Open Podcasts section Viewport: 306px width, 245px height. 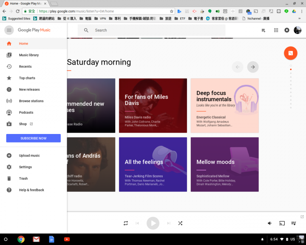click(34, 113)
